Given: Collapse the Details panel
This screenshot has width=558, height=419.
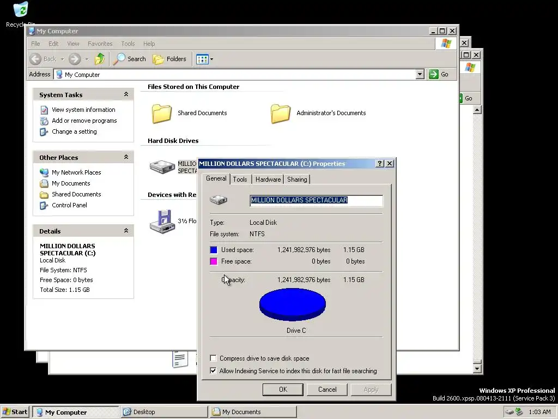Looking at the screenshot, I should [x=126, y=231].
